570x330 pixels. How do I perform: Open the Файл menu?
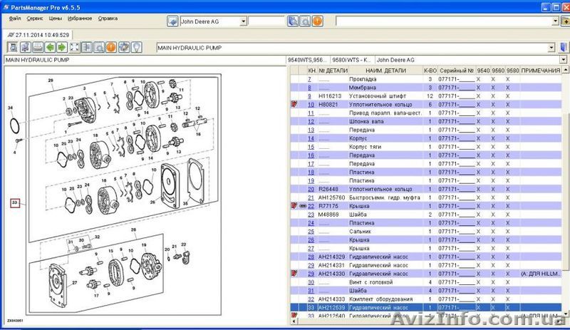click(x=15, y=19)
